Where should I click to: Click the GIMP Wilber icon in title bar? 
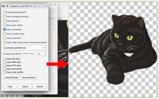(3, 6)
